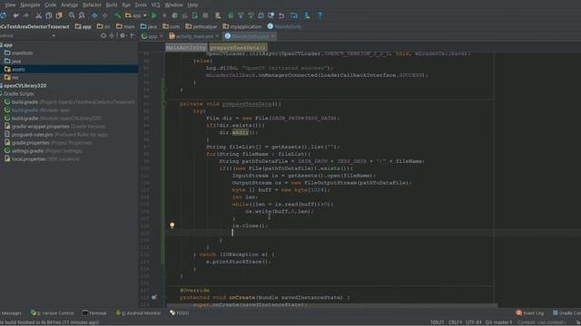The width and height of the screenshot is (581, 326).
Task: Navigate back with the blue left arrow
Action: (94, 15)
